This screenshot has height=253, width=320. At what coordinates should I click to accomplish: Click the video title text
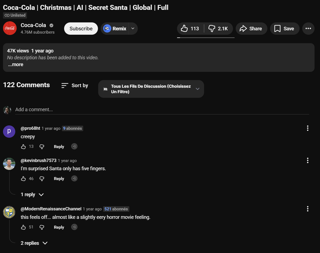click(86, 8)
